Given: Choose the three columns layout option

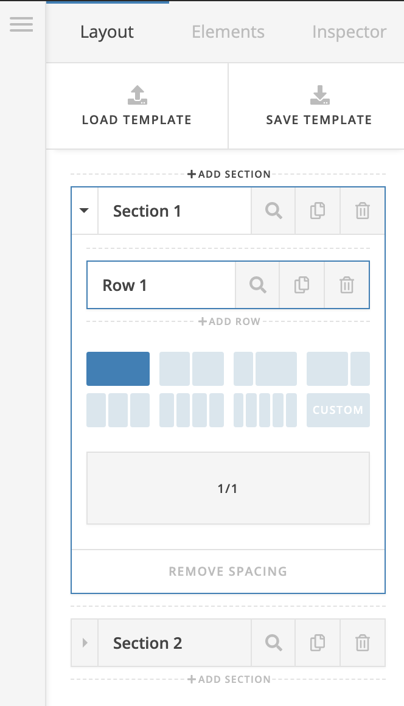Looking at the screenshot, I should 118,410.
